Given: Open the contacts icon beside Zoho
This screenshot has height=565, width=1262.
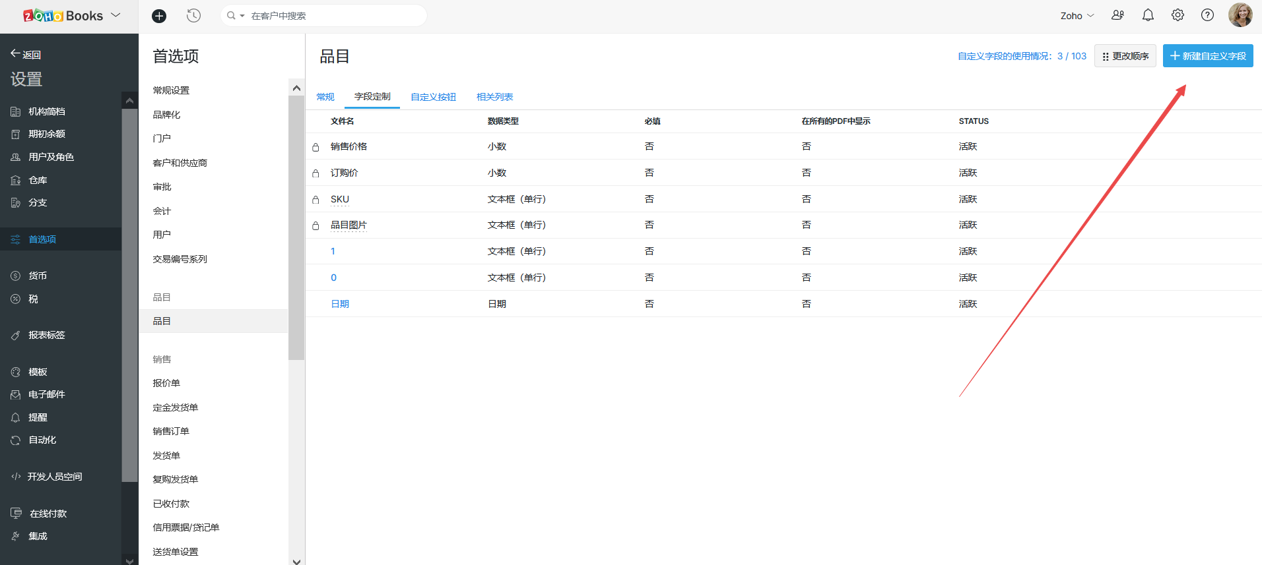Looking at the screenshot, I should coord(1117,15).
